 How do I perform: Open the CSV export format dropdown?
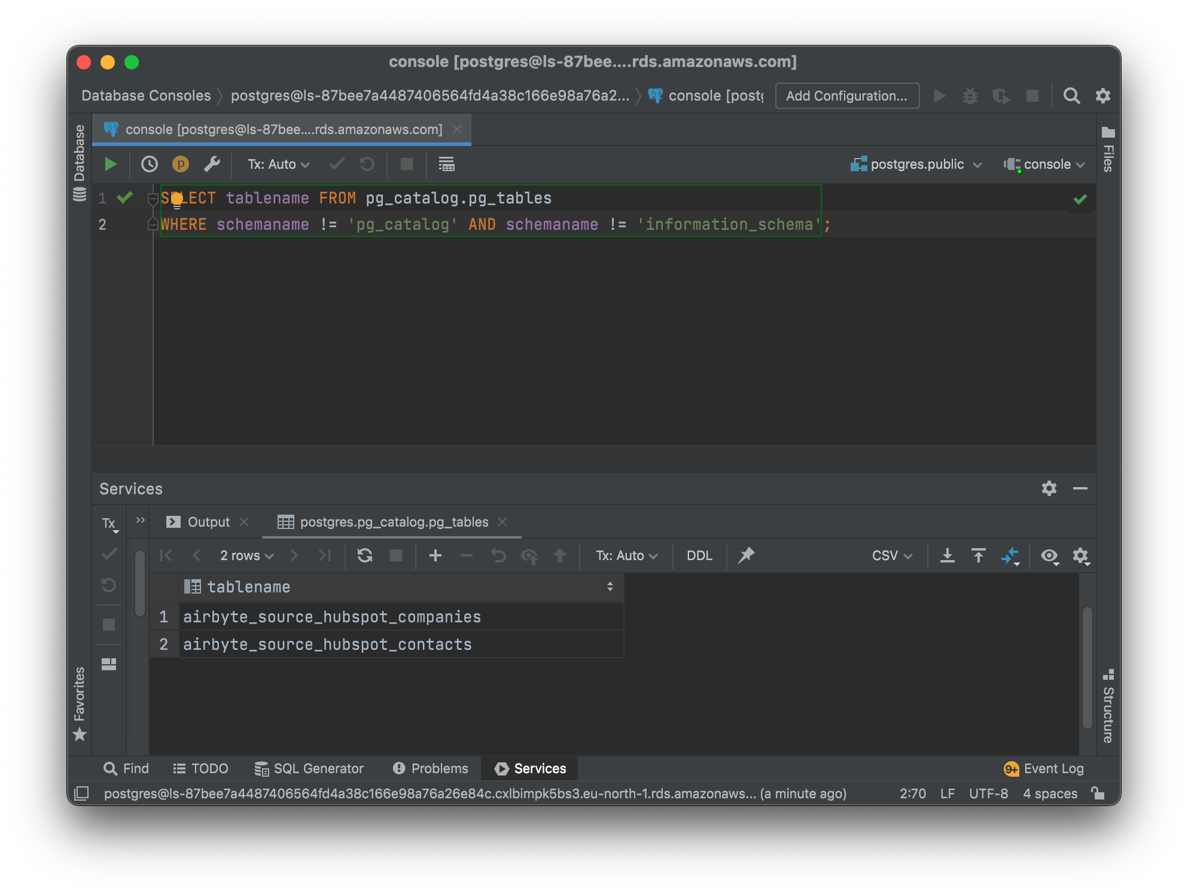tap(891, 555)
